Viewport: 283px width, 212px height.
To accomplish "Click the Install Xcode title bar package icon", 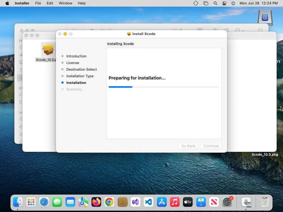I will 129,34.
